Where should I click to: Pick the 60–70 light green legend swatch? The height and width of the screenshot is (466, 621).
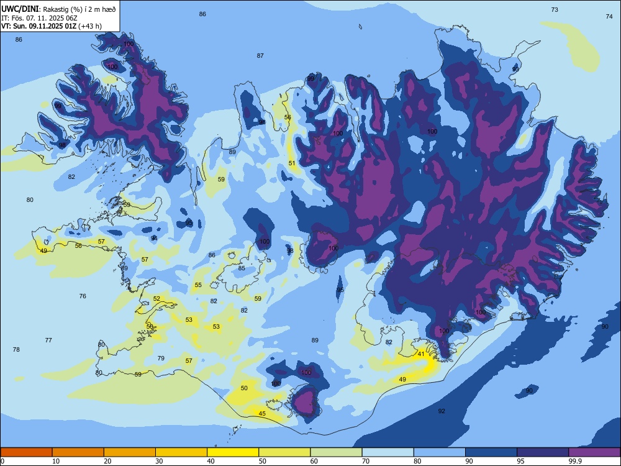point(336,452)
